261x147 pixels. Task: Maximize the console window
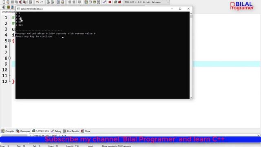(180, 9)
